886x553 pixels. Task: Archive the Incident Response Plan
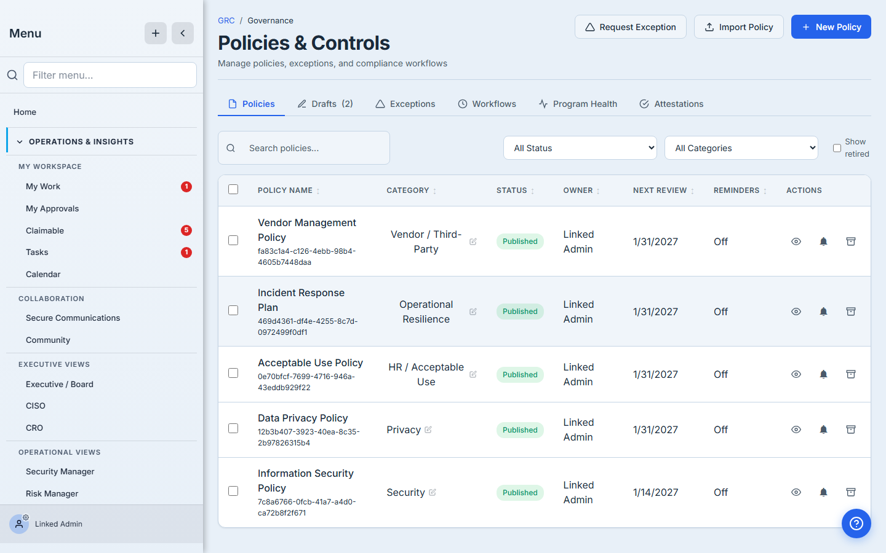point(851,312)
